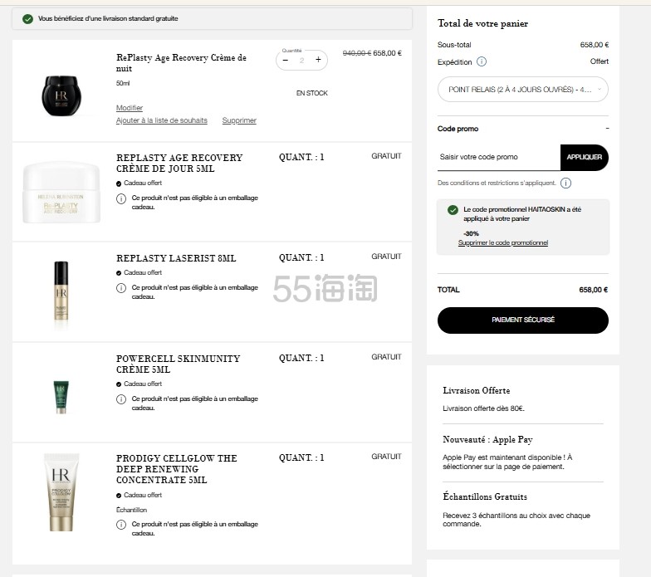Click Supprimer link for night cream
The width and height of the screenshot is (651, 577).
(239, 120)
